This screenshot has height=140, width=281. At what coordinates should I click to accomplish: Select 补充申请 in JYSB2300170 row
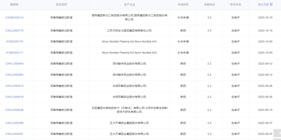(183, 41)
